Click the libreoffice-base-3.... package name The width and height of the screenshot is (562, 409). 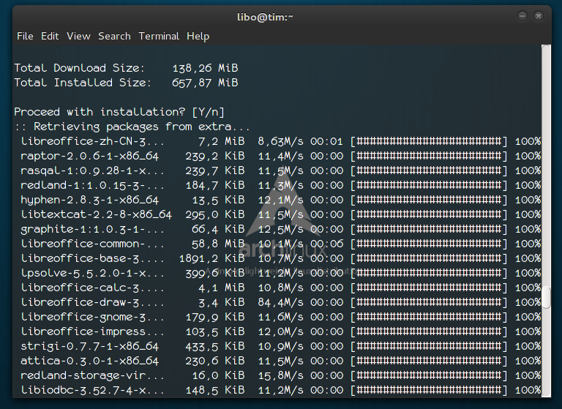92,258
